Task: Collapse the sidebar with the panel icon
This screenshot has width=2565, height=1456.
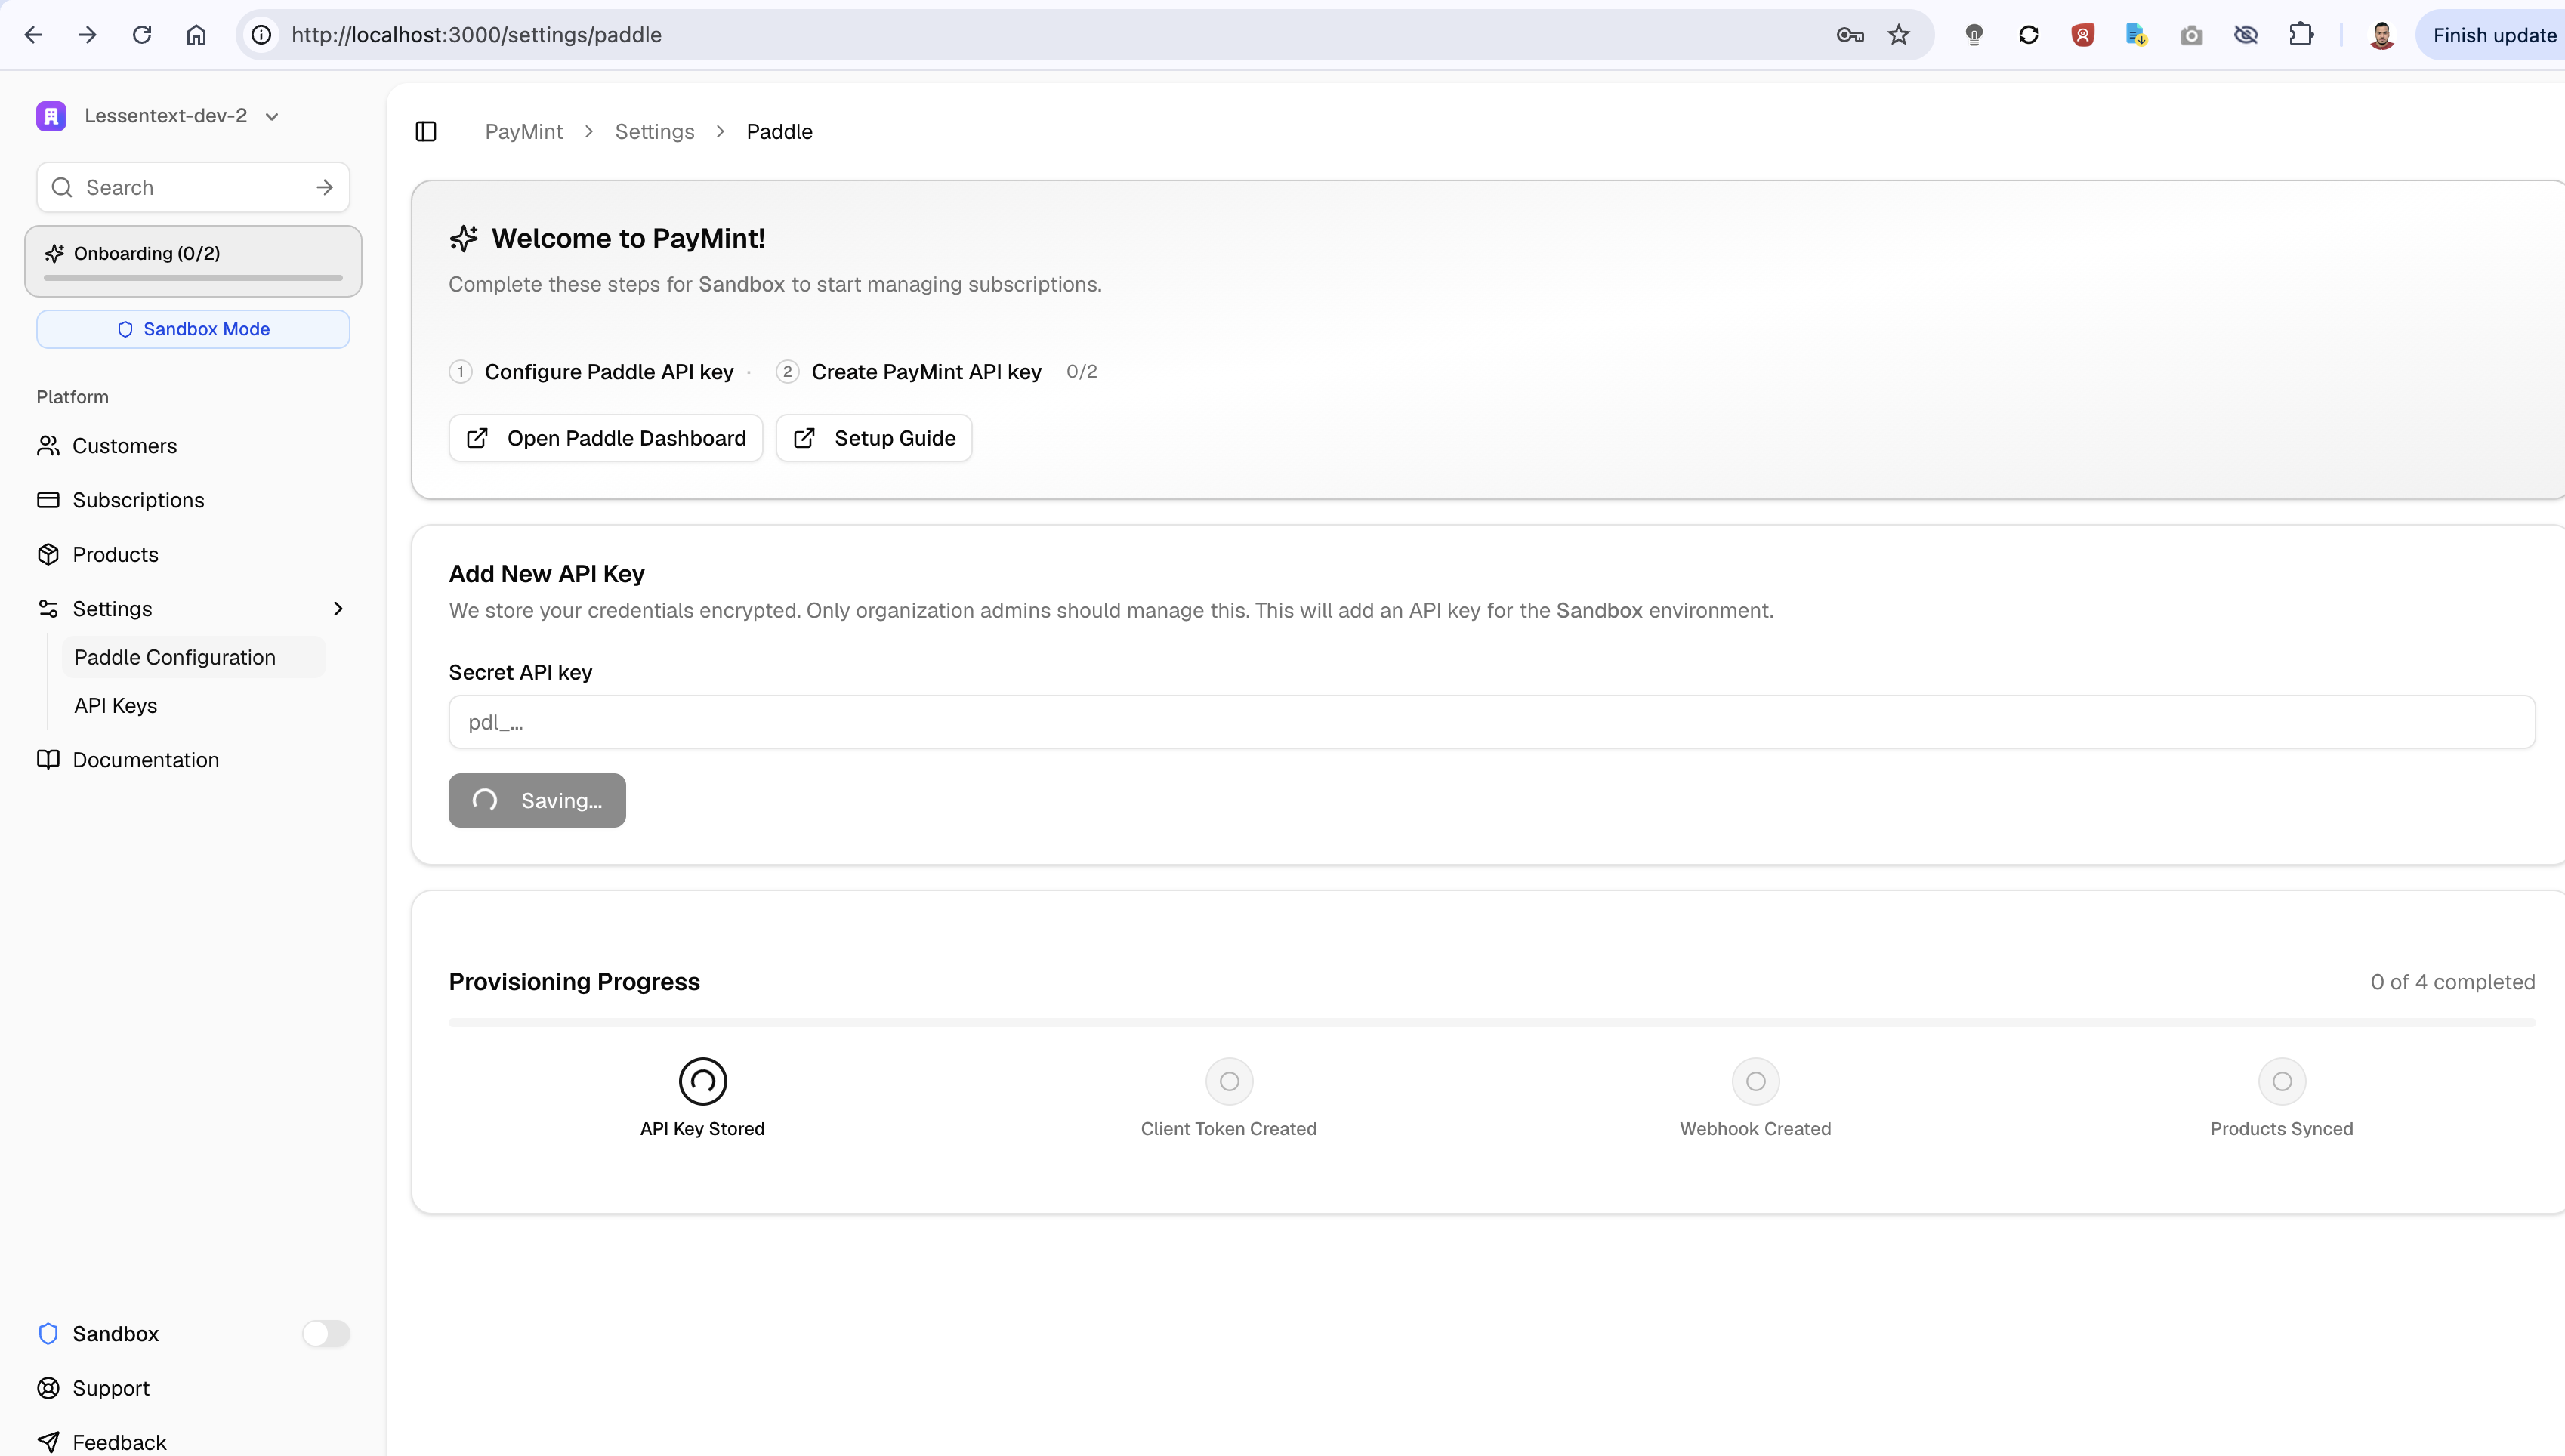Action: tap(426, 131)
